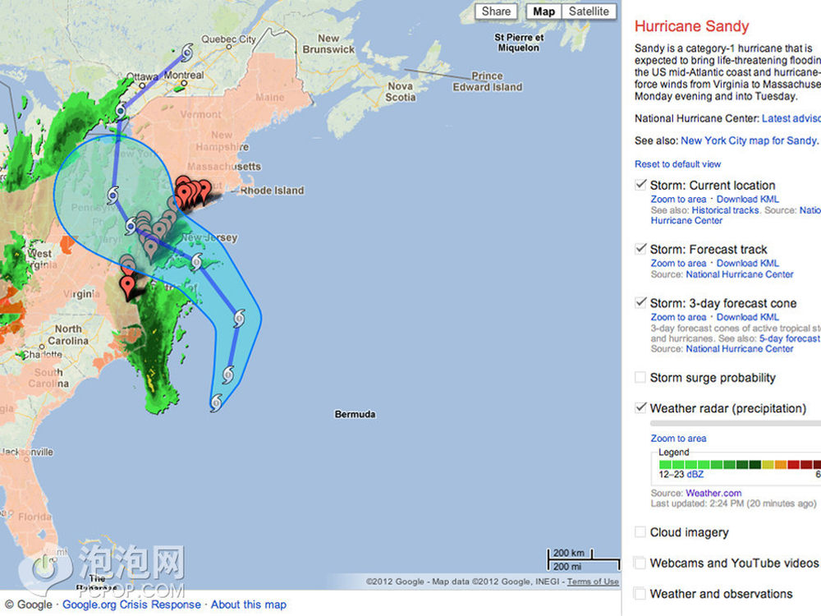Click the darkest green legend swatch

[754, 464]
